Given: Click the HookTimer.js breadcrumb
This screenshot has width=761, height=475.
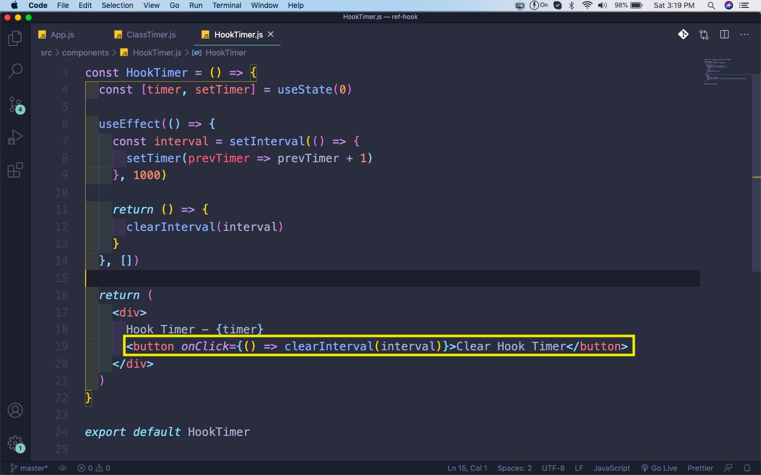Looking at the screenshot, I should [151, 53].
